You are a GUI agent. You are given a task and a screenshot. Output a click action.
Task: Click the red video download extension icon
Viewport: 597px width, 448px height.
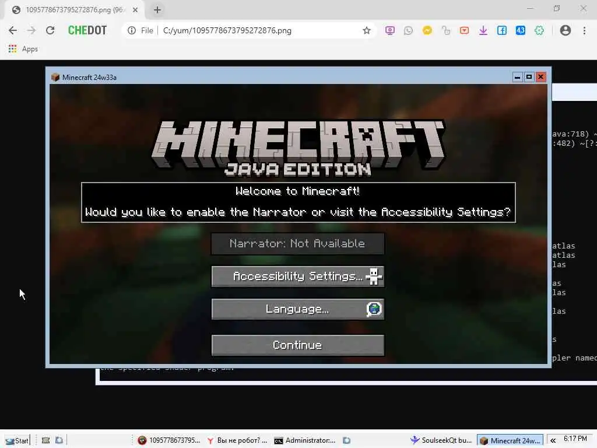point(464,30)
